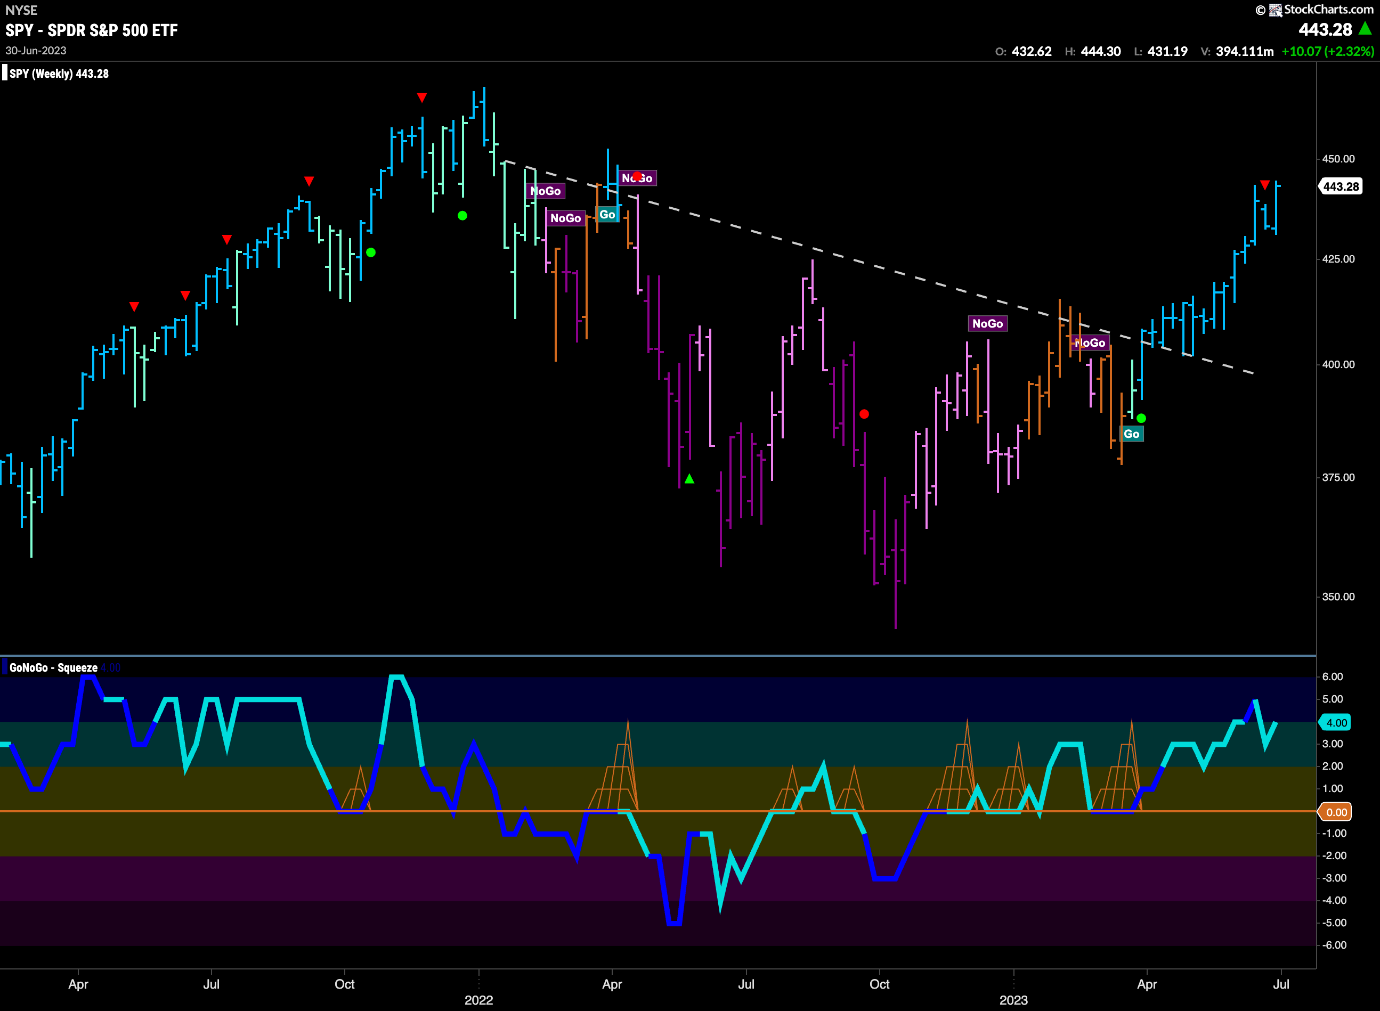Image resolution: width=1380 pixels, height=1011 pixels.
Task: Click the large 443.28 last price
Action: click(1325, 29)
